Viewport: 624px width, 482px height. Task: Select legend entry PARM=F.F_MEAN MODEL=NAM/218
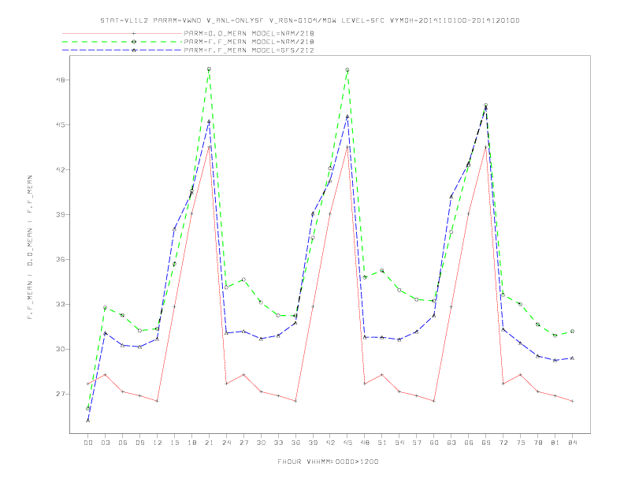click(x=249, y=42)
